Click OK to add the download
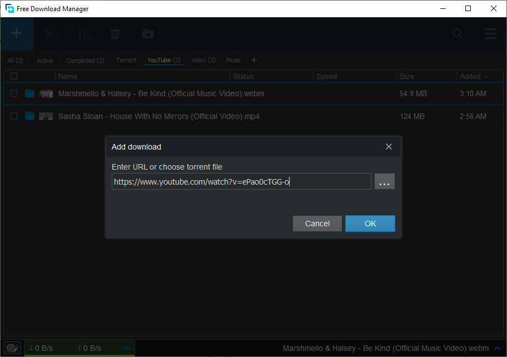The width and height of the screenshot is (507, 357). pyautogui.click(x=370, y=224)
